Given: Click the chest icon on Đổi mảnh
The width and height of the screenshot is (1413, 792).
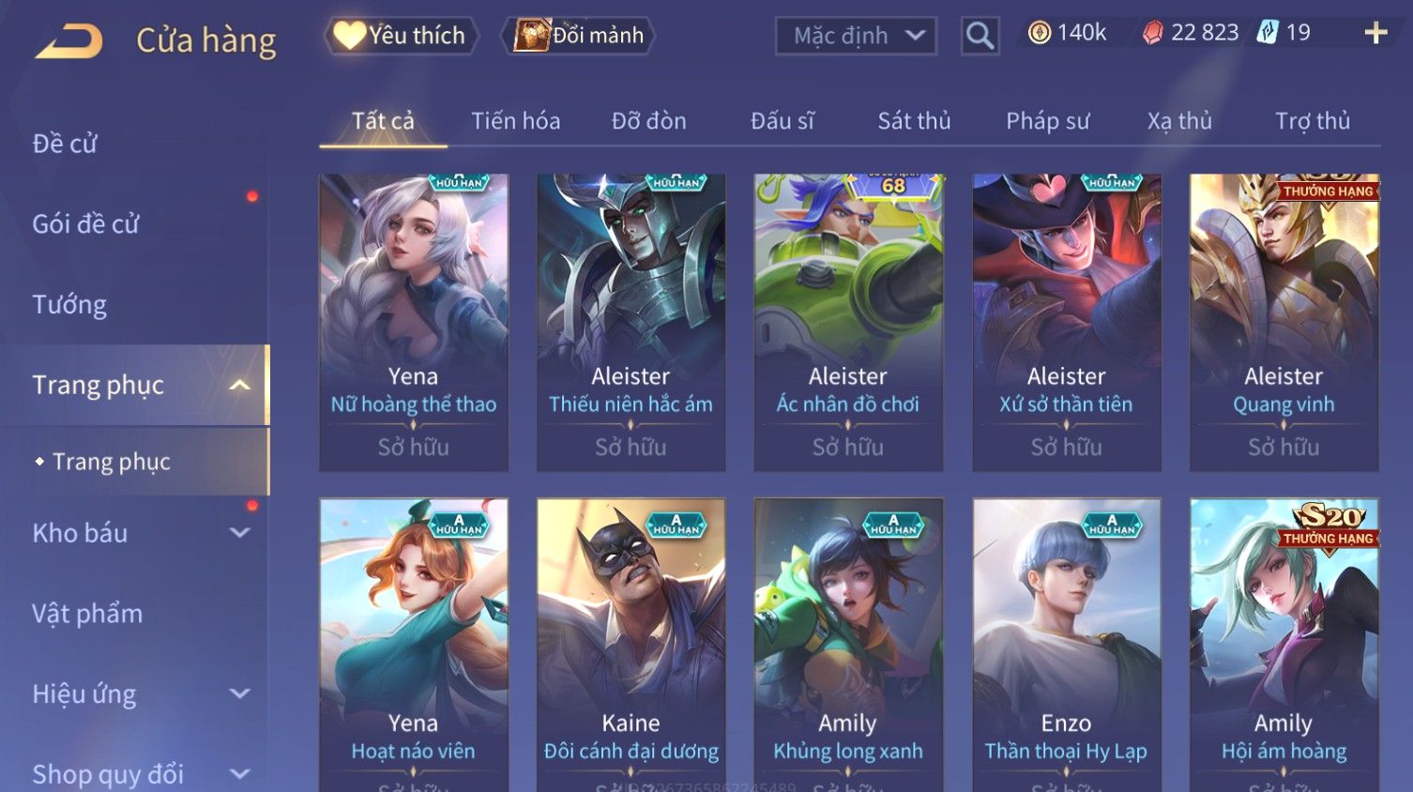Looking at the screenshot, I should click(532, 36).
